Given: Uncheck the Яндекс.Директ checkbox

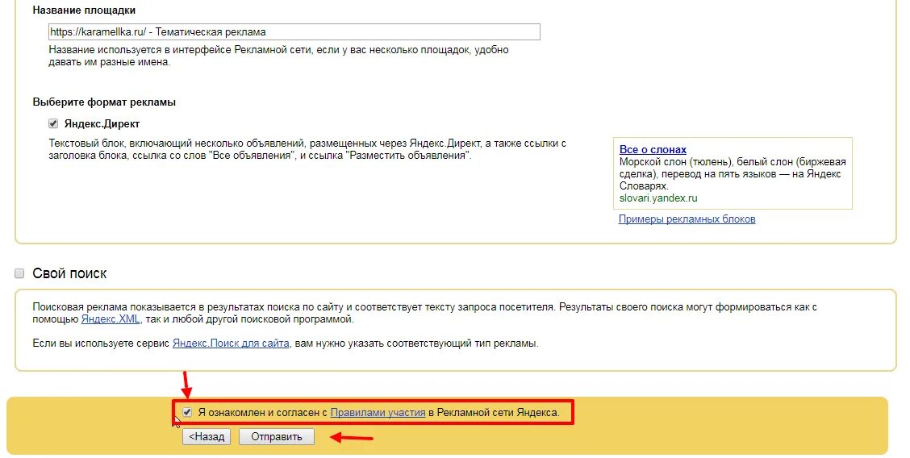Looking at the screenshot, I should coord(53,123).
